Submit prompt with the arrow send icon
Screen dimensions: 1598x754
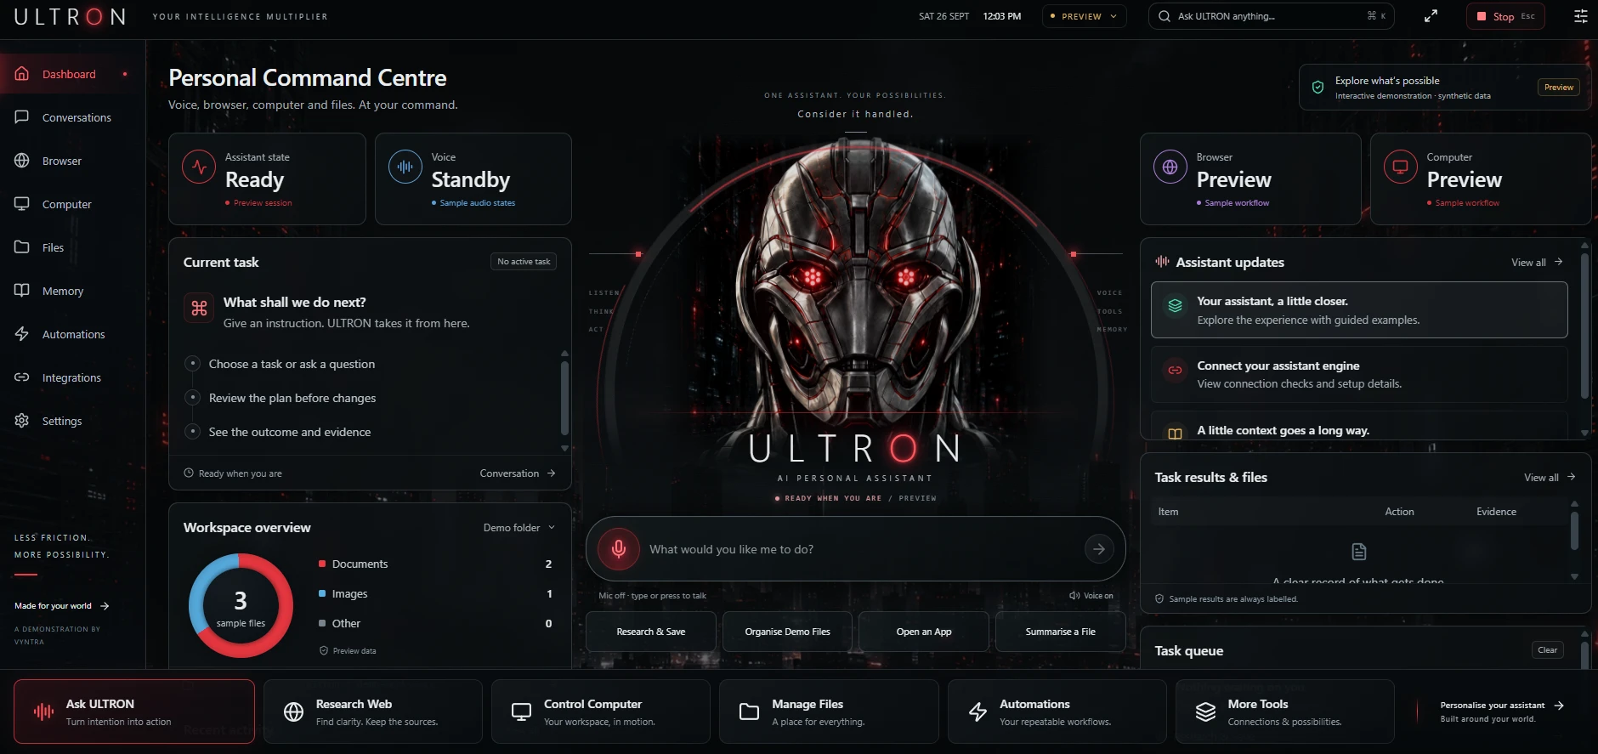point(1099,549)
